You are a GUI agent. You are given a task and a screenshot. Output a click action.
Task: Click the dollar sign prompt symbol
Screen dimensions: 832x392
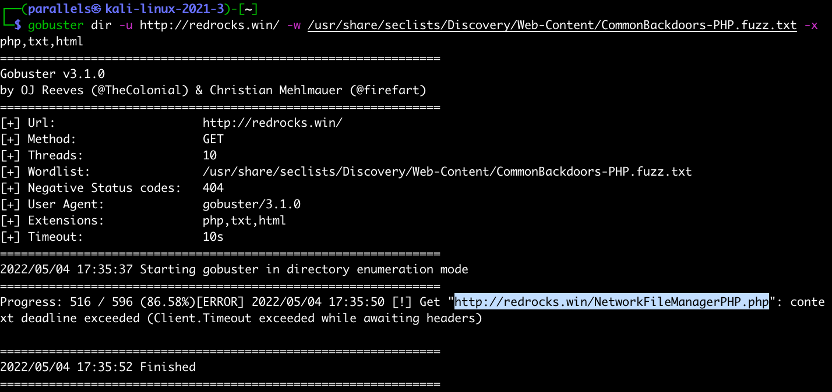pos(18,25)
